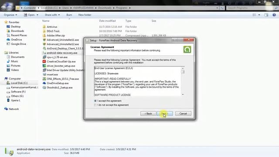Sort files by Name column header
This screenshot has height=157, width=279.
coord(46,21)
